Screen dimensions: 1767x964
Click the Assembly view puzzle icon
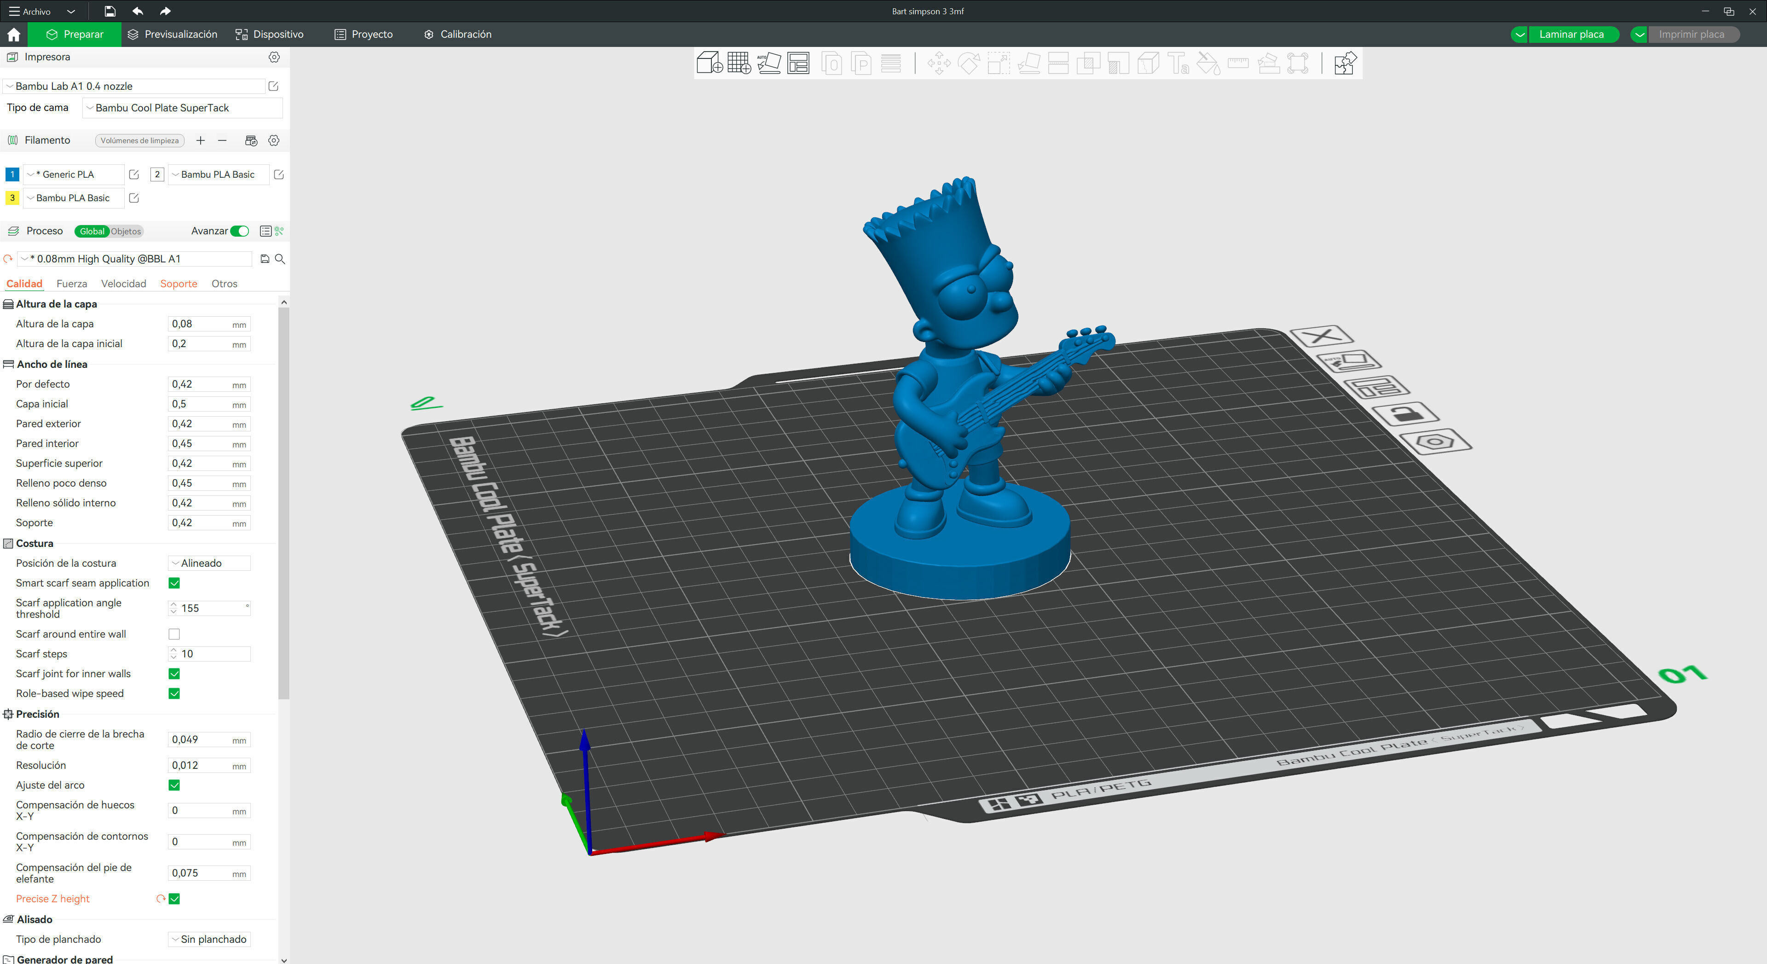[1345, 63]
